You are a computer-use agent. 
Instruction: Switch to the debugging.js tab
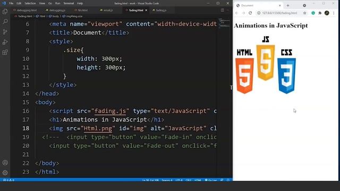[x=57, y=10]
